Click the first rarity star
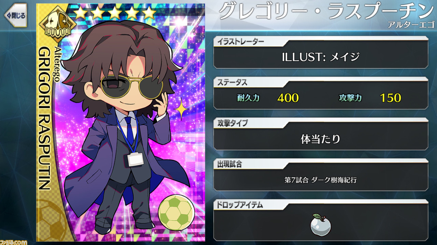Screen dimensions: 437x245 pyautogui.click(x=81, y=13)
